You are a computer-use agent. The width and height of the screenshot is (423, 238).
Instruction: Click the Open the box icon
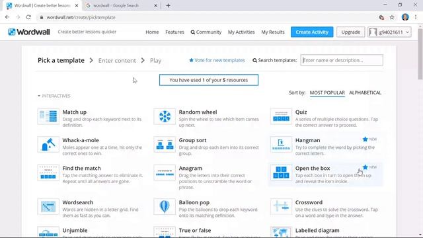click(x=281, y=173)
